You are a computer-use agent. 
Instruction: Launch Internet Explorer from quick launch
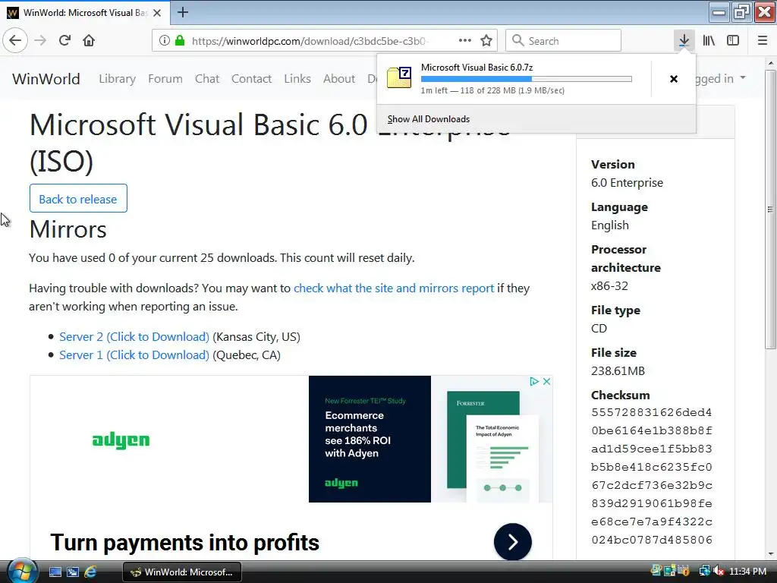click(x=91, y=572)
